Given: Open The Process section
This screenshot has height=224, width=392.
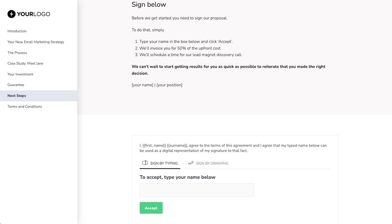Looking at the screenshot, I should tap(17, 53).
